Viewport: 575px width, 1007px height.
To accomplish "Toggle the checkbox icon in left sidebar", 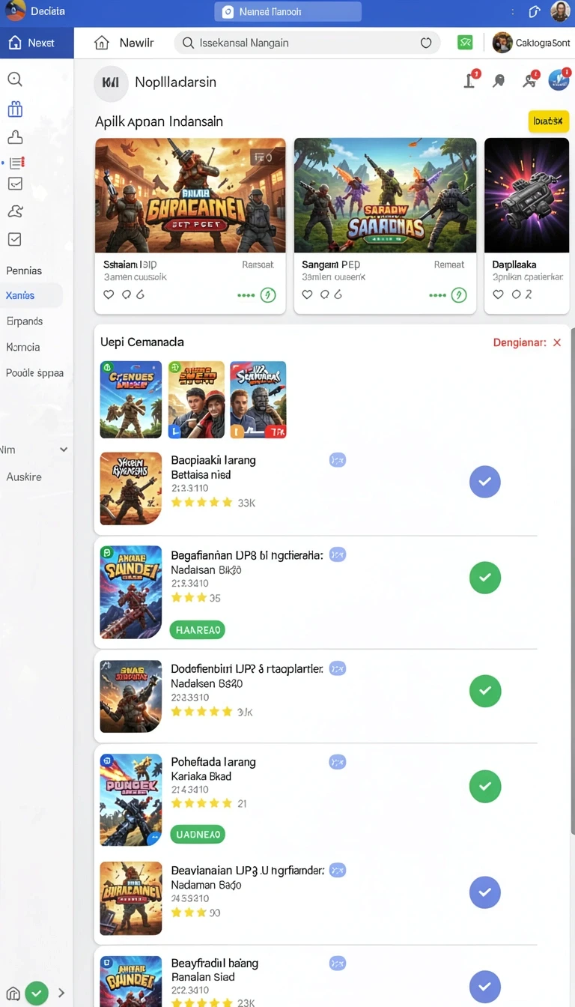I will 15,240.
